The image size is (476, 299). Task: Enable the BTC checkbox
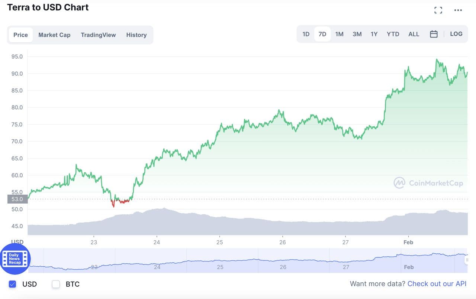click(x=56, y=284)
